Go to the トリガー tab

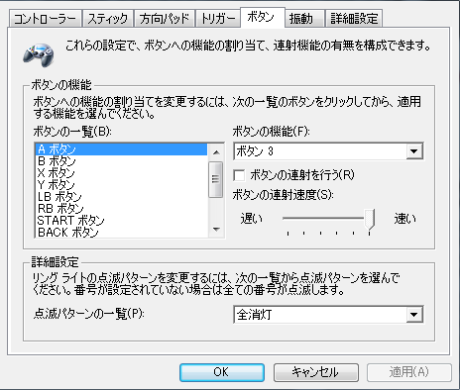click(218, 19)
